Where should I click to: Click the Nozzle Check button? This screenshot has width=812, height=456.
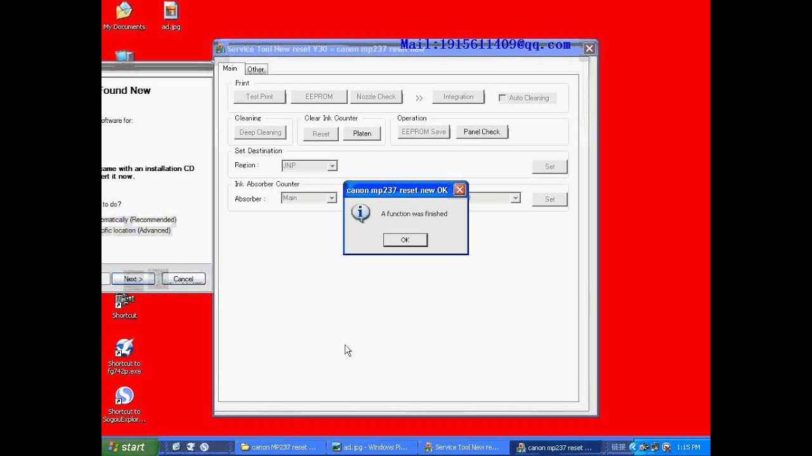coord(376,97)
